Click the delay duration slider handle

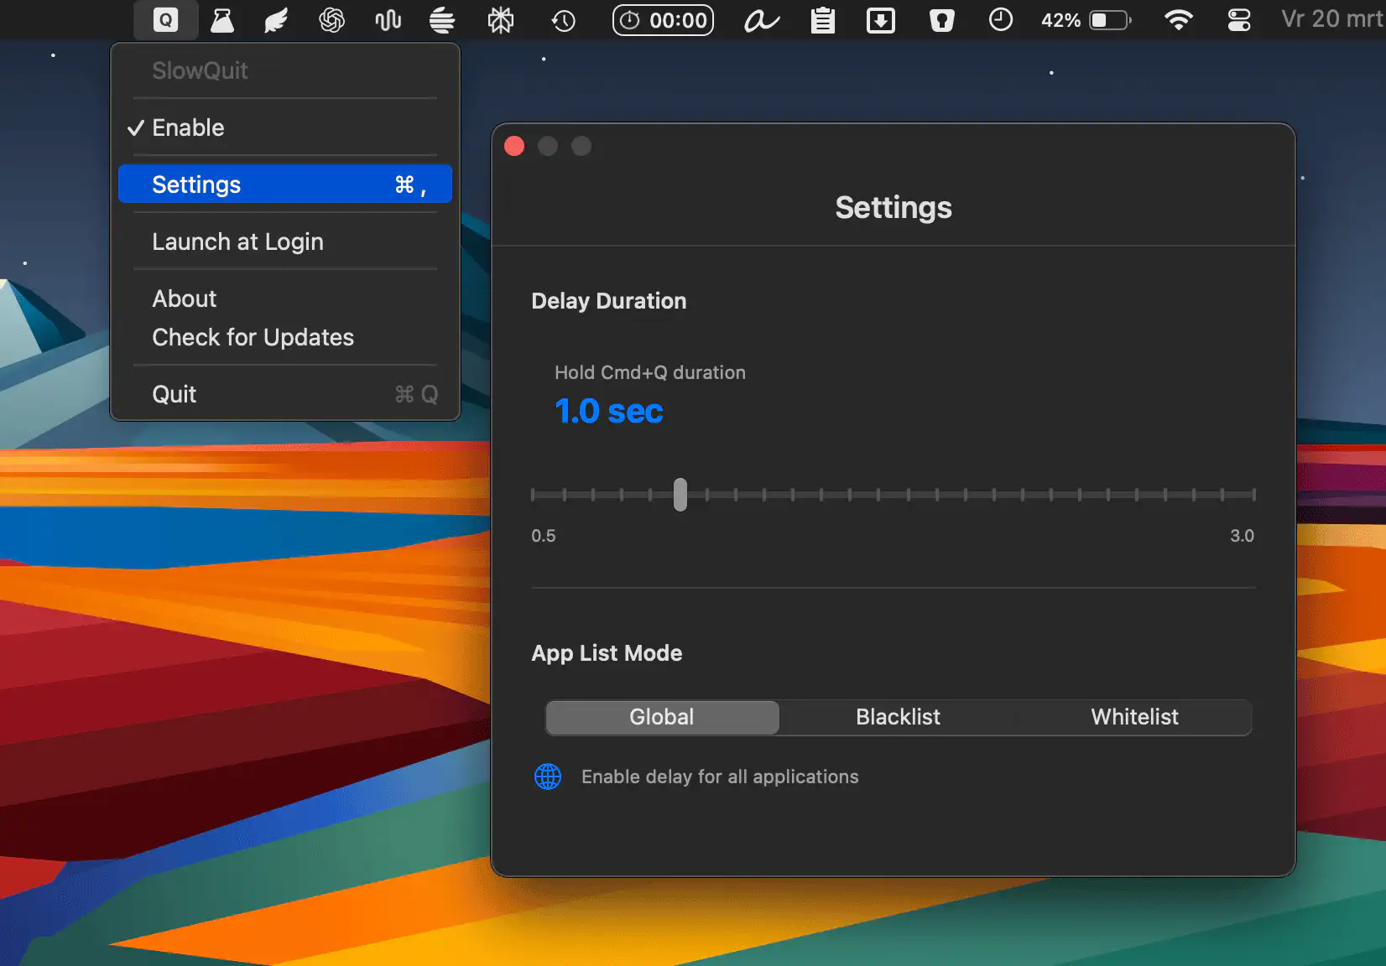click(680, 495)
